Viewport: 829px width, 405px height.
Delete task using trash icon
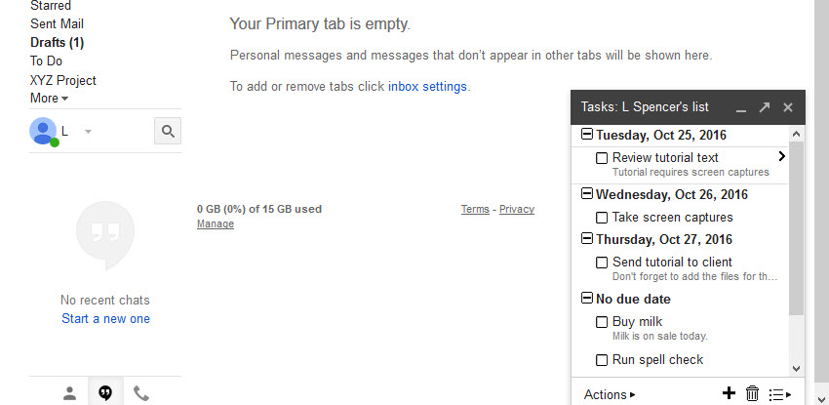(x=752, y=393)
